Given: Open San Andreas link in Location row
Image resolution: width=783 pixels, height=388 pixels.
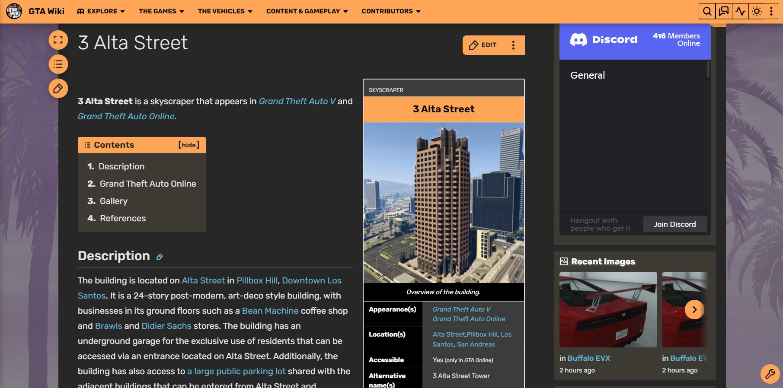Looking at the screenshot, I should pyautogui.click(x=476, y=344).
